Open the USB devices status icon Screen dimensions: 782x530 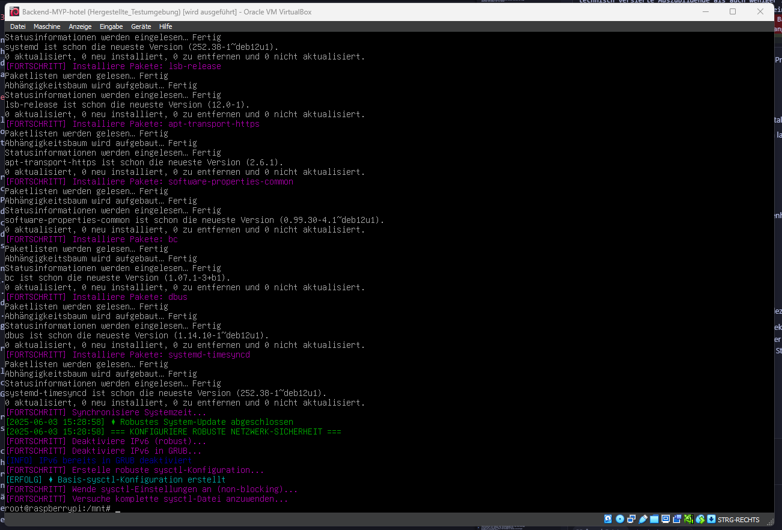(643, 519)
